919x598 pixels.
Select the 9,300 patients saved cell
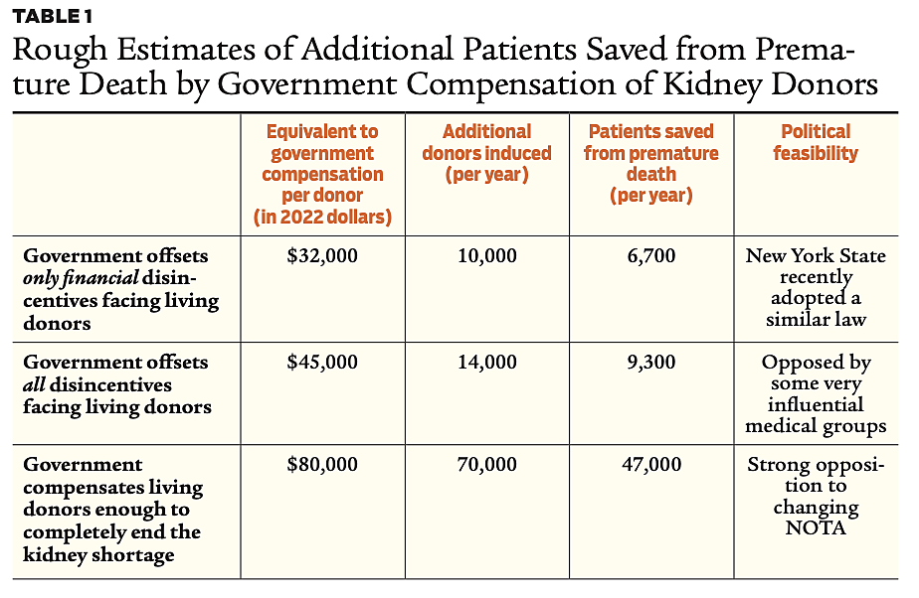coord(650,363)
